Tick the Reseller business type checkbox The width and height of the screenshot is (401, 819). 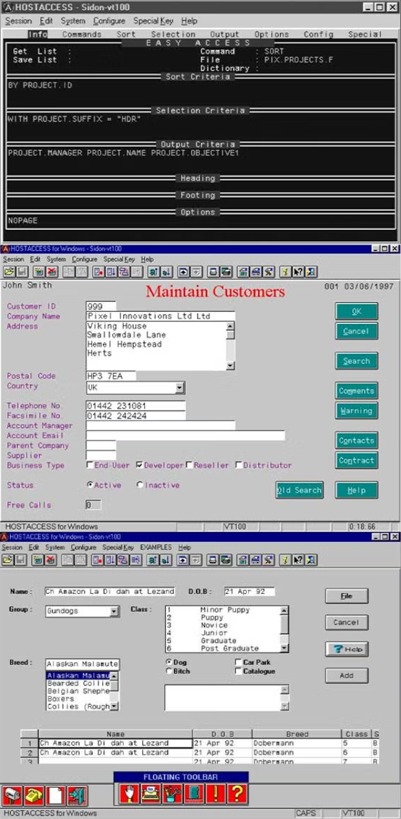pos(189,465)
